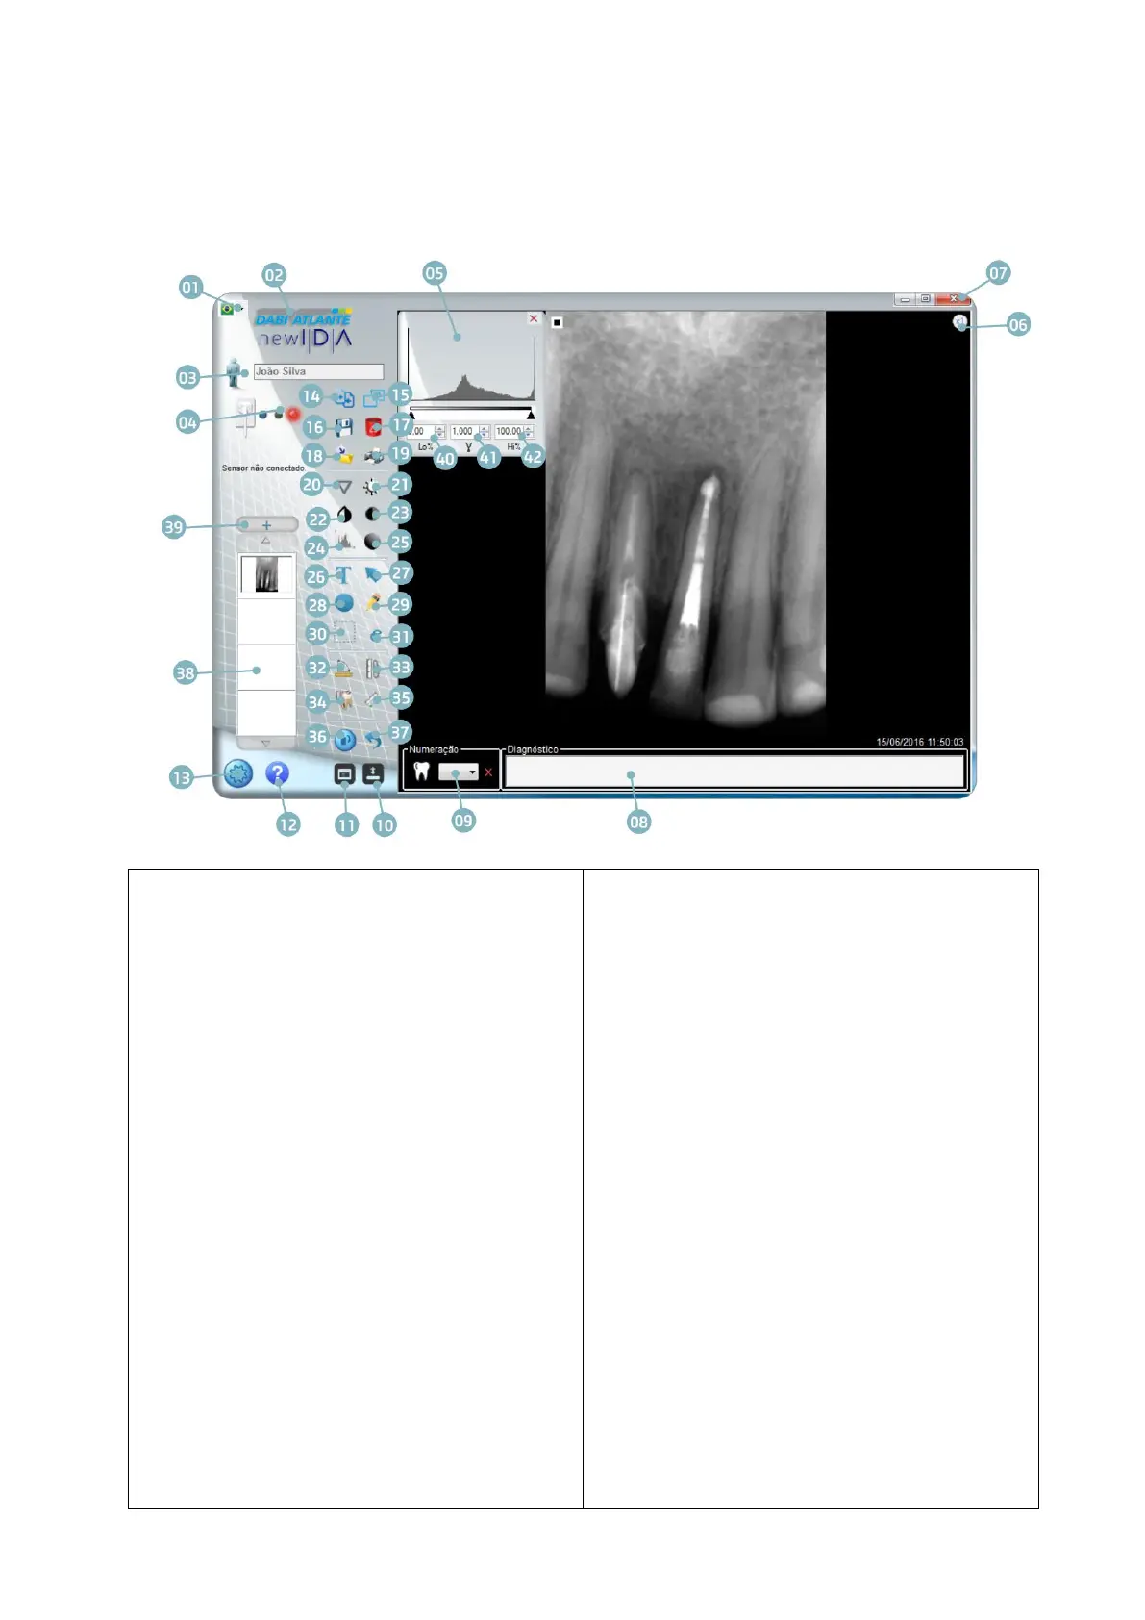Image resolution: width=1145 pixels, height=1620 pixels.
Task: Select the blue arrow annotation tool
Action: [374, 574]
